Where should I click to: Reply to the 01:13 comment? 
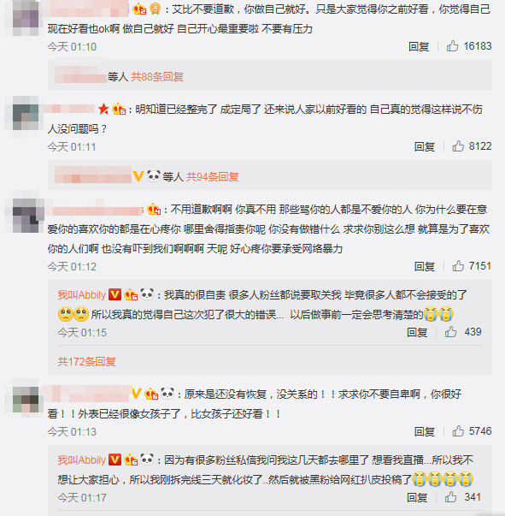[424, 431]
